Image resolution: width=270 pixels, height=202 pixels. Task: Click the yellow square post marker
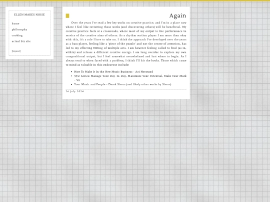[x=67, y=16]
